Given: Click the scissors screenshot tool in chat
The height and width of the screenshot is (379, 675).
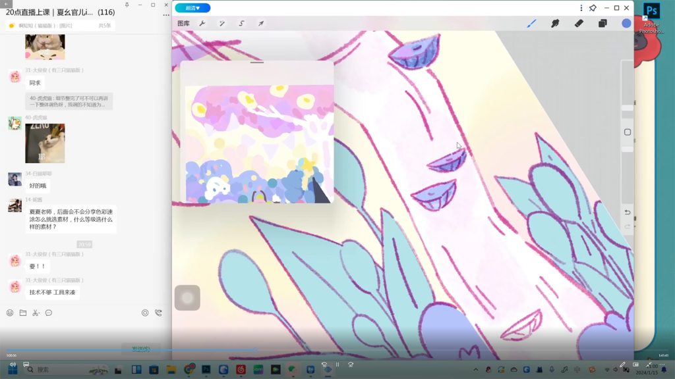Looking at the screenshot, I should pyautogui.click(x=36, y=313).
